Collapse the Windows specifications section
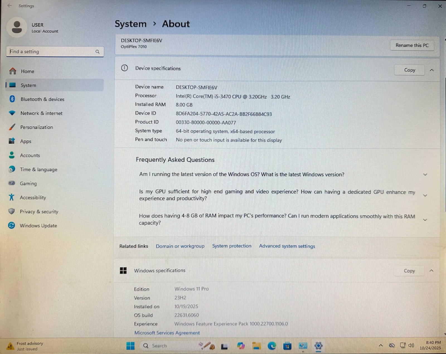This screenshot has width=446, height=354. (432, 271)
